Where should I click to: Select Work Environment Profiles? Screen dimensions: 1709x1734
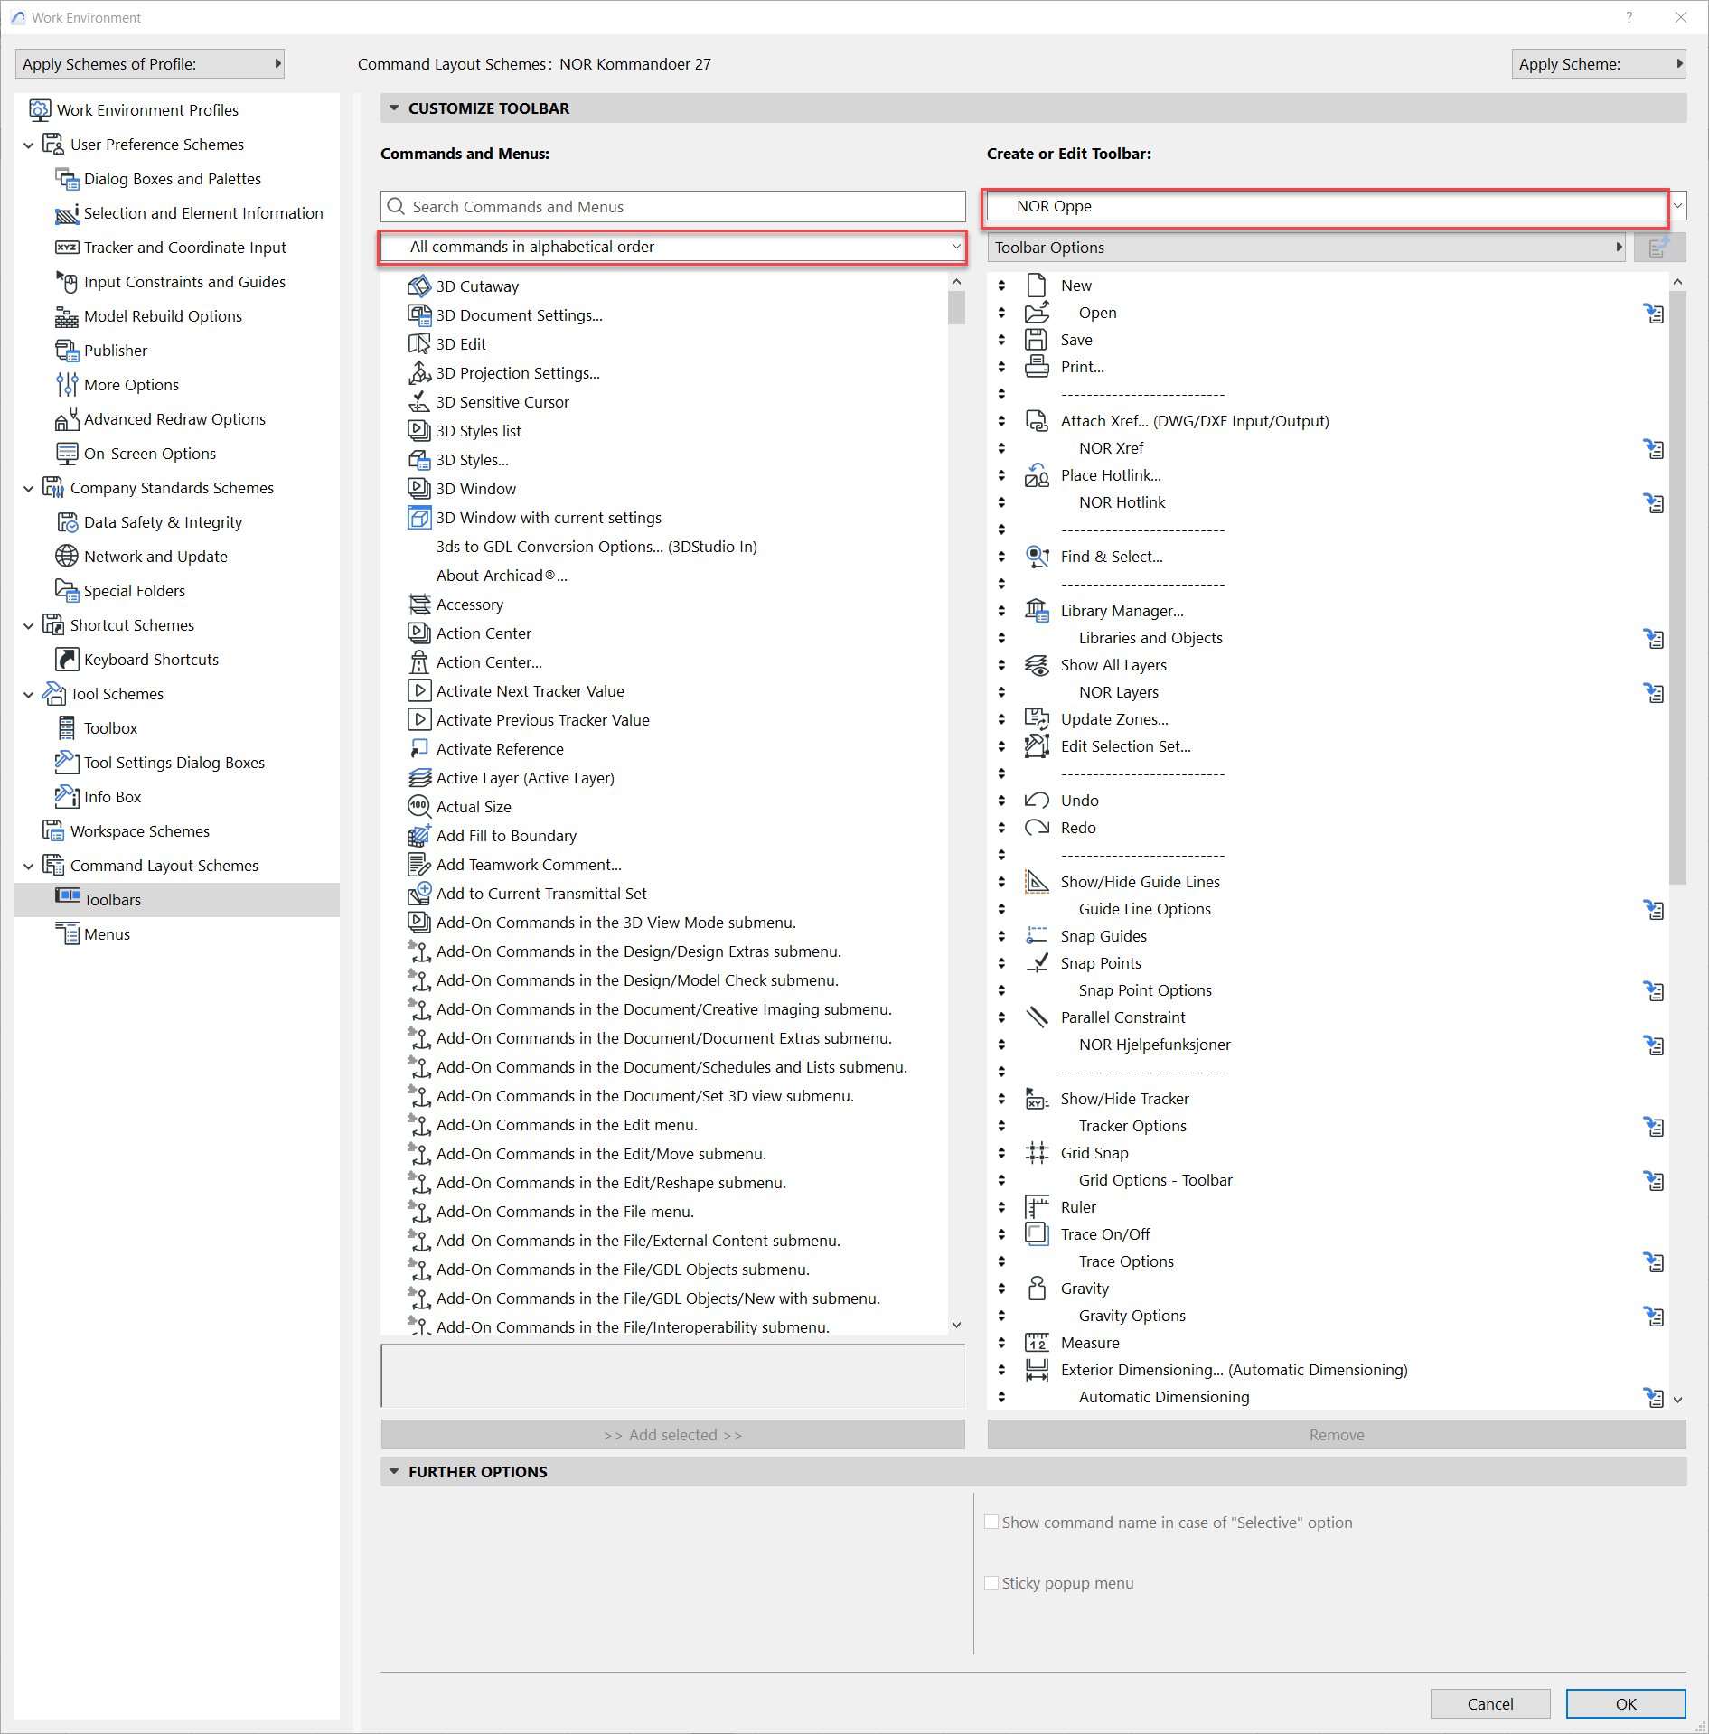[x=147, y=110]
